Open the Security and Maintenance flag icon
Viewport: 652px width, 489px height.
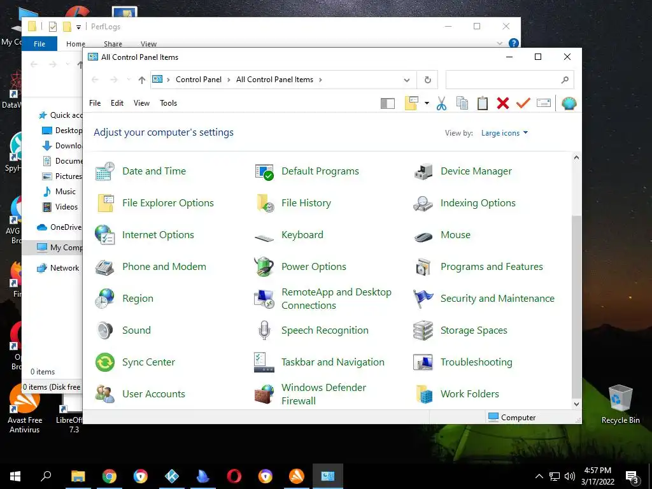coord(423,299)
